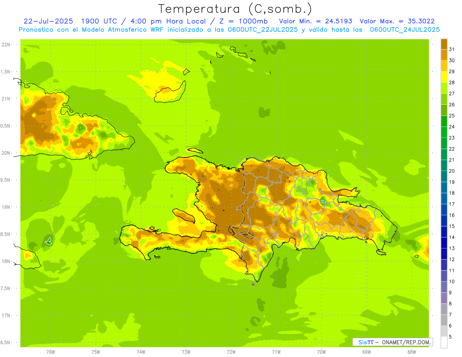
Task: Select the dark blue swatch between 13 and 14
Action: [444, 243]
